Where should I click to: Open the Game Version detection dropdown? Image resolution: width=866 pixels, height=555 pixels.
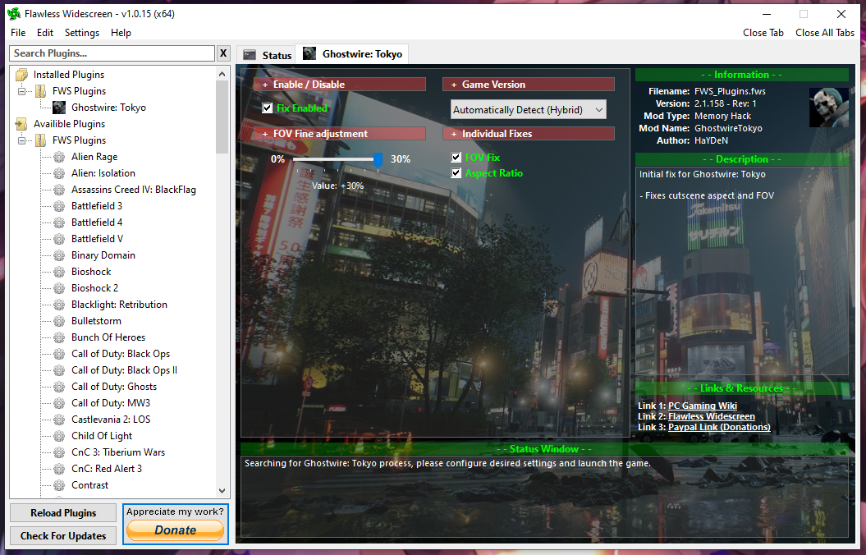pos(529,110)
